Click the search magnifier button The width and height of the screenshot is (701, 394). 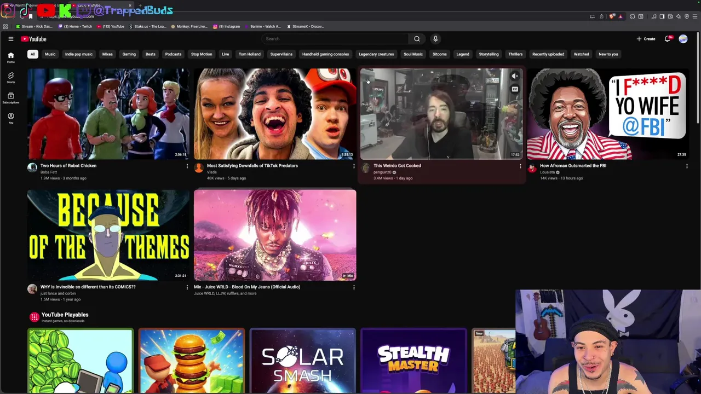pyautogui.click(x=417, y=39)
